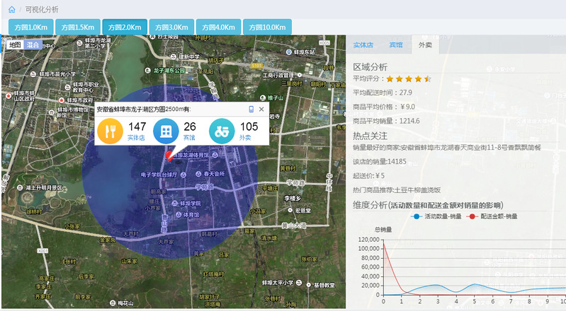566x311 pixels.
Task: Click the send-to-phone icon in popup
Action: coord(251,110)
